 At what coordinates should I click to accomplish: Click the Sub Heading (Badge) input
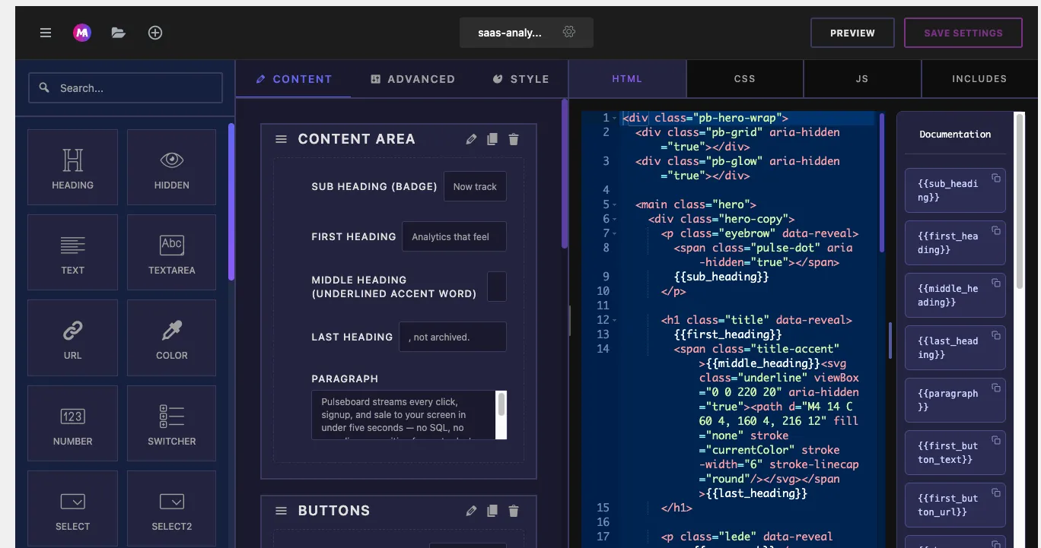tap(475, 186)
